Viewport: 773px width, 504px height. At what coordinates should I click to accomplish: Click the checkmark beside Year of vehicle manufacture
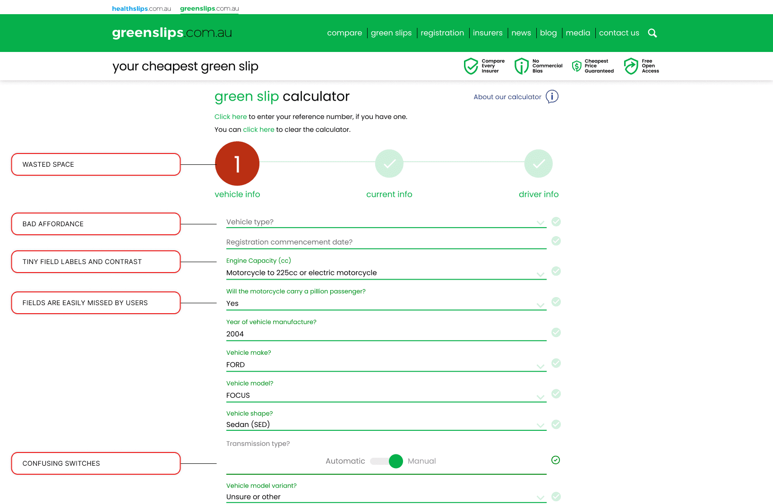pyautogui.click(x=556, y=333)
